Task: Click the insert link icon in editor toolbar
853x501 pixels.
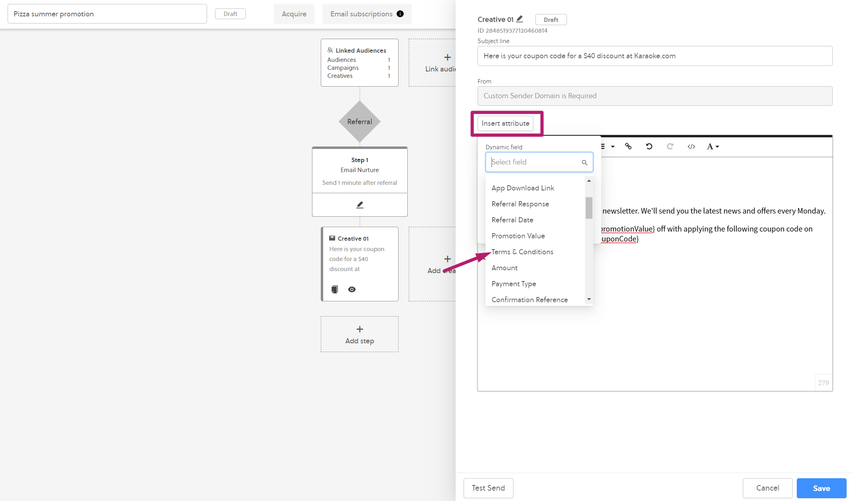Action: coord(628,147)
